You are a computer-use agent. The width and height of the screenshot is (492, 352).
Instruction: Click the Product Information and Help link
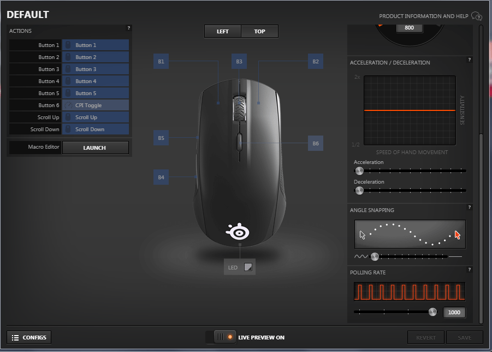point(423,16)
